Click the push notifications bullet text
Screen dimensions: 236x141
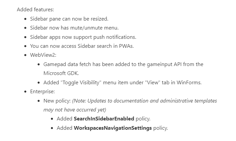click(x=83, y=37)
